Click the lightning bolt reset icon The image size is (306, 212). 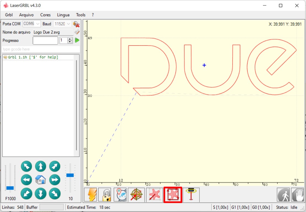(91, 195)
